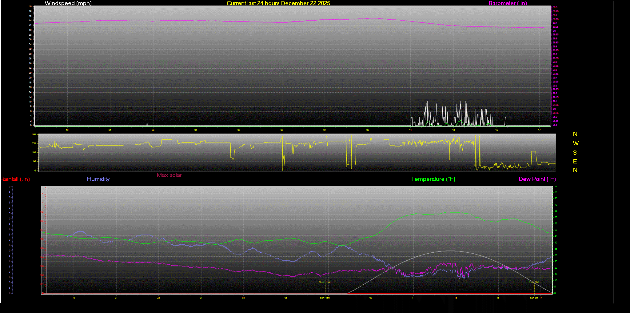Click the blue Humidity legend label
This screenshot has height=313, width=630.
pos(98,179)
